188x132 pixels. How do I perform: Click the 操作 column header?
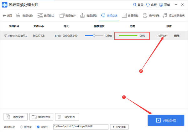[169, 26]
